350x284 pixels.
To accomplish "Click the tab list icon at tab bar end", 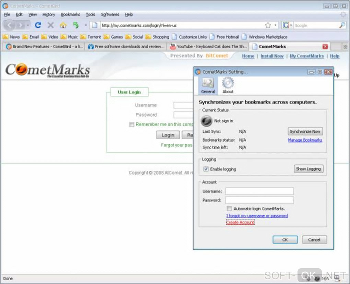I will pyautogui.click(x=345, y=47).
